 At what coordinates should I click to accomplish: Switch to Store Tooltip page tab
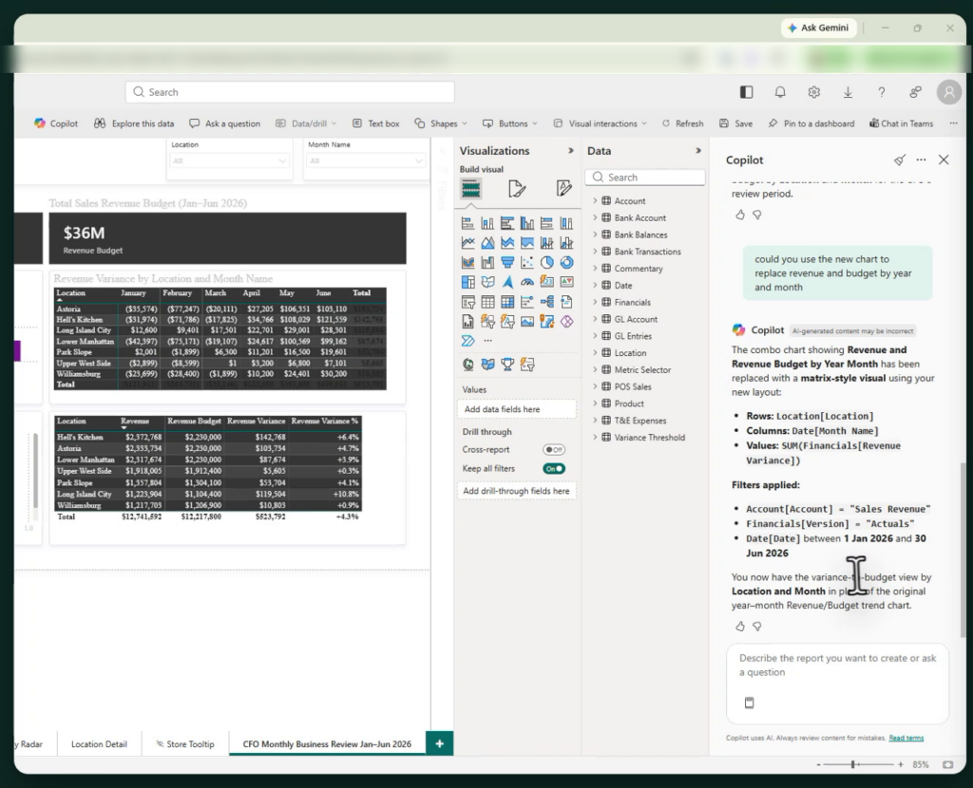pyautogui.click(x=185, y=744)
